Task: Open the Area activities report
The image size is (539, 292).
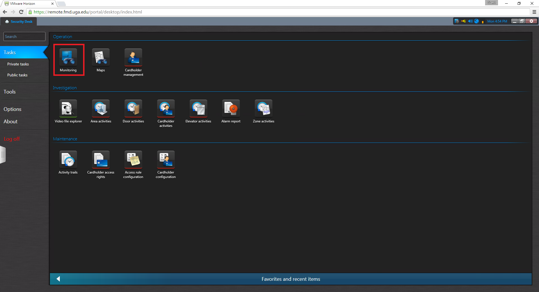Action: 101,109
